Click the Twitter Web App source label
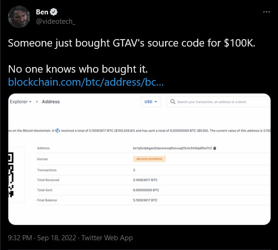The width and height of the screenshot is (278, 250). [x=107, y=238]
